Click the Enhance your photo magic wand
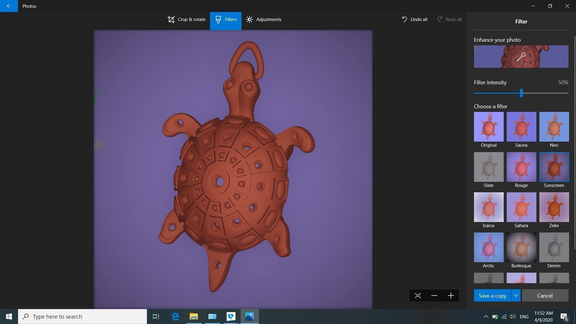This screenshot has height=324, width=576. pos(521,56)
